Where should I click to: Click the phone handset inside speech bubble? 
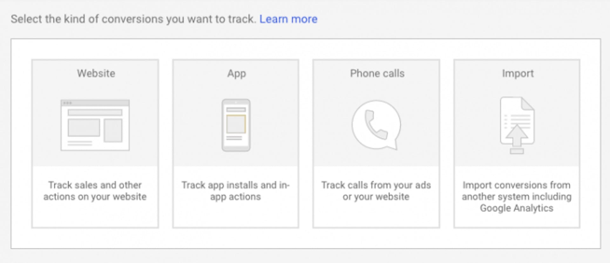(376, 125)
